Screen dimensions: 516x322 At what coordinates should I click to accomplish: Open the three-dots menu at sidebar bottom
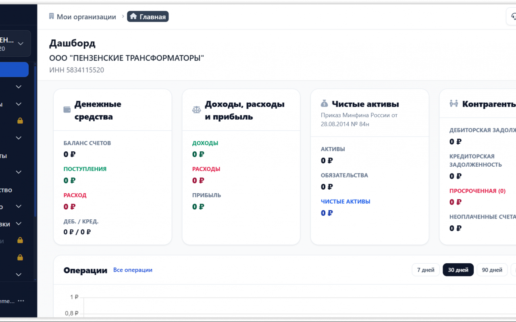pyautogui.click(x=21, y=301)
